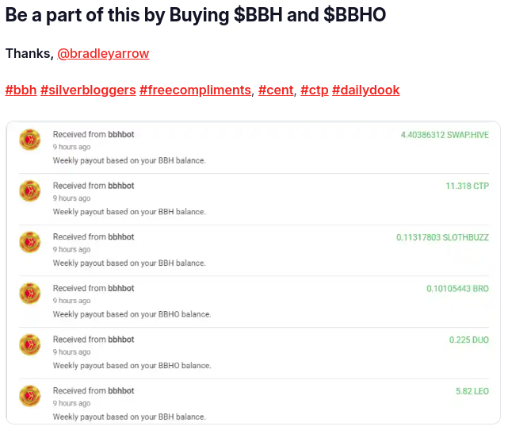This screenshot has height=434, width=508.
Task: Select the 0.11317803 SLOTHBUZZ amount
Action: point(442,237)
